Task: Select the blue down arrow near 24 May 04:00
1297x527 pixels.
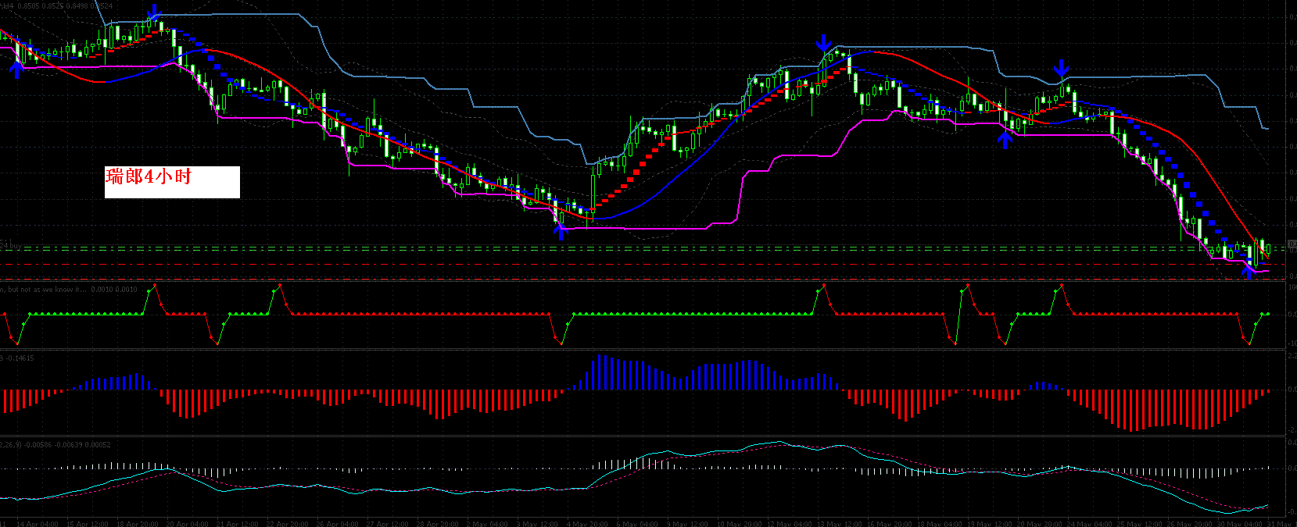Action: point(1060,68)
